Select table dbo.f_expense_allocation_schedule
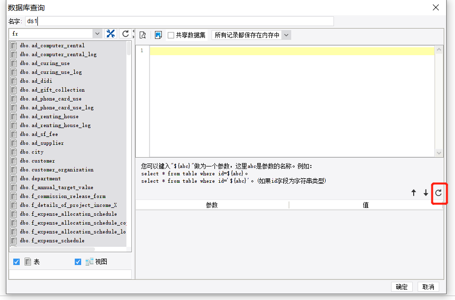Screen dimensions: 455x300 (x=68, y=214)
